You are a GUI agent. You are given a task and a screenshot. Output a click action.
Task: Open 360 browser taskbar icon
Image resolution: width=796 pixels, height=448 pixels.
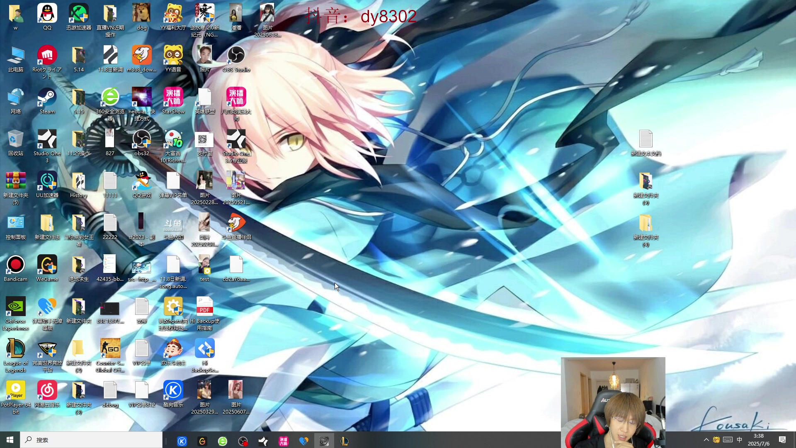click(x=223, y=441)
